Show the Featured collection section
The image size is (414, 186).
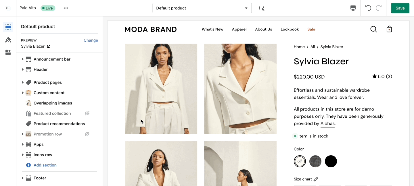click(87, 113)
